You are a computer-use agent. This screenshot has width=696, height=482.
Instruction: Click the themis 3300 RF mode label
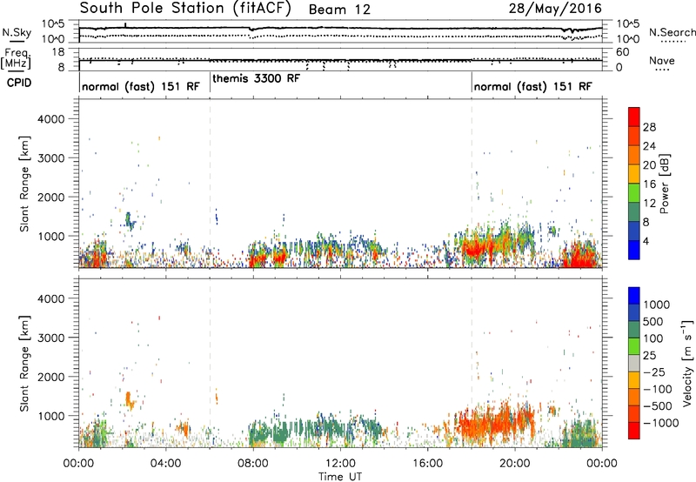257,78
